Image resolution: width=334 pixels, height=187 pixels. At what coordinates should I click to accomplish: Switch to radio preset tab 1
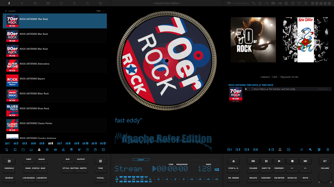[7, 143]
